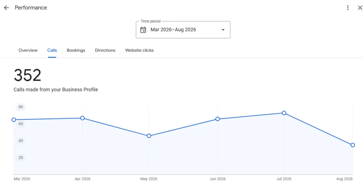Click the Jul 2026 peak data point

point(284,113)
